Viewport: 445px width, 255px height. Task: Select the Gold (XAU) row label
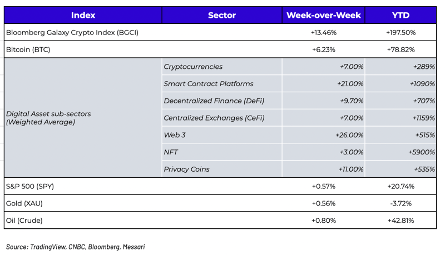pos(24,203)
